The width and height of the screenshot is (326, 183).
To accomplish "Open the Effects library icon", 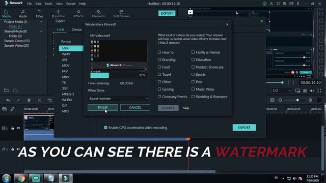I will pyautogui.click(x=78, y=12).
